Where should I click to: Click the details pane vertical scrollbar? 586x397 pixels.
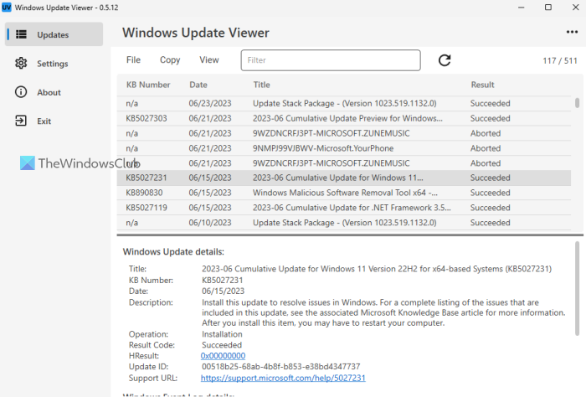(x=577, y=288)
